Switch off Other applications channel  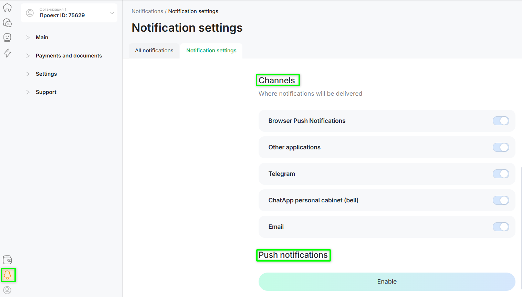point(501,147)
